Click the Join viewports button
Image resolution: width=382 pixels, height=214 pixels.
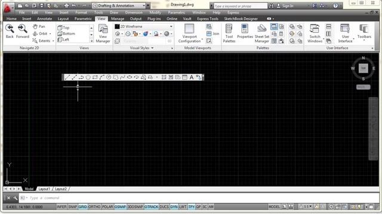tap(212, 33)
